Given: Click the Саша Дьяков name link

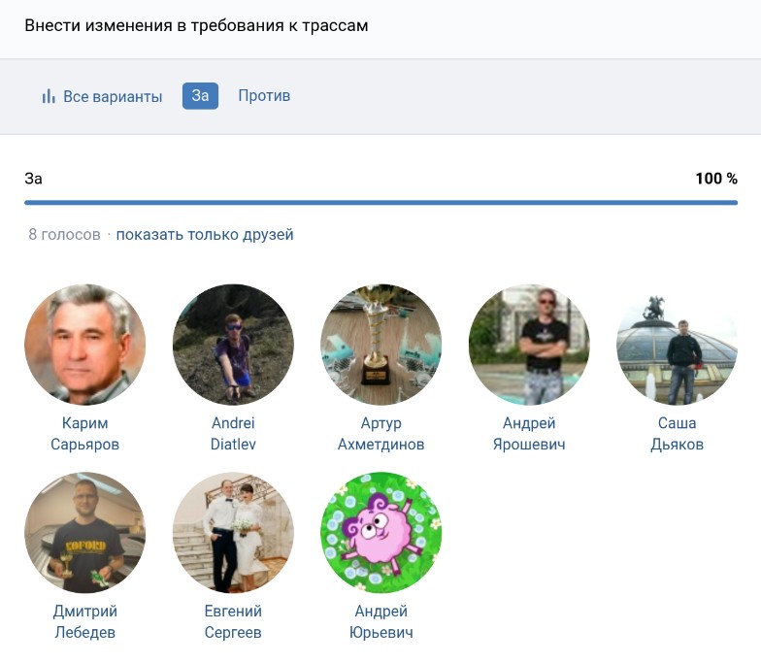Looking at the screenshot, I should pos(677,434).
